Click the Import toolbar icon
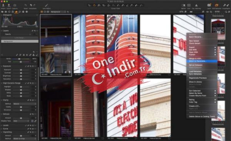 pyautogui.click(x=3, y=5)
